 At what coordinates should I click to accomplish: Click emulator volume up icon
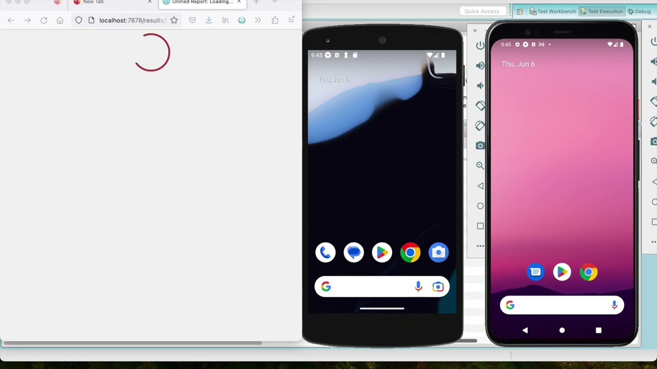480,66
